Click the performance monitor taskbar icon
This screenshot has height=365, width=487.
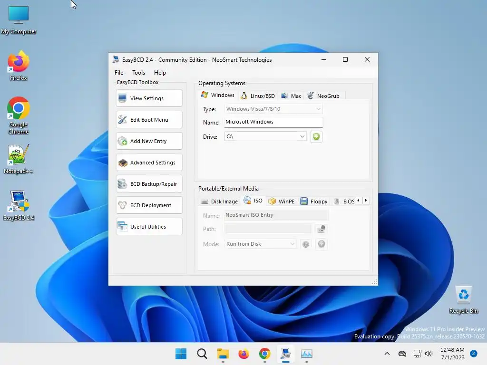pyautogui.click(x=307, y=354)
